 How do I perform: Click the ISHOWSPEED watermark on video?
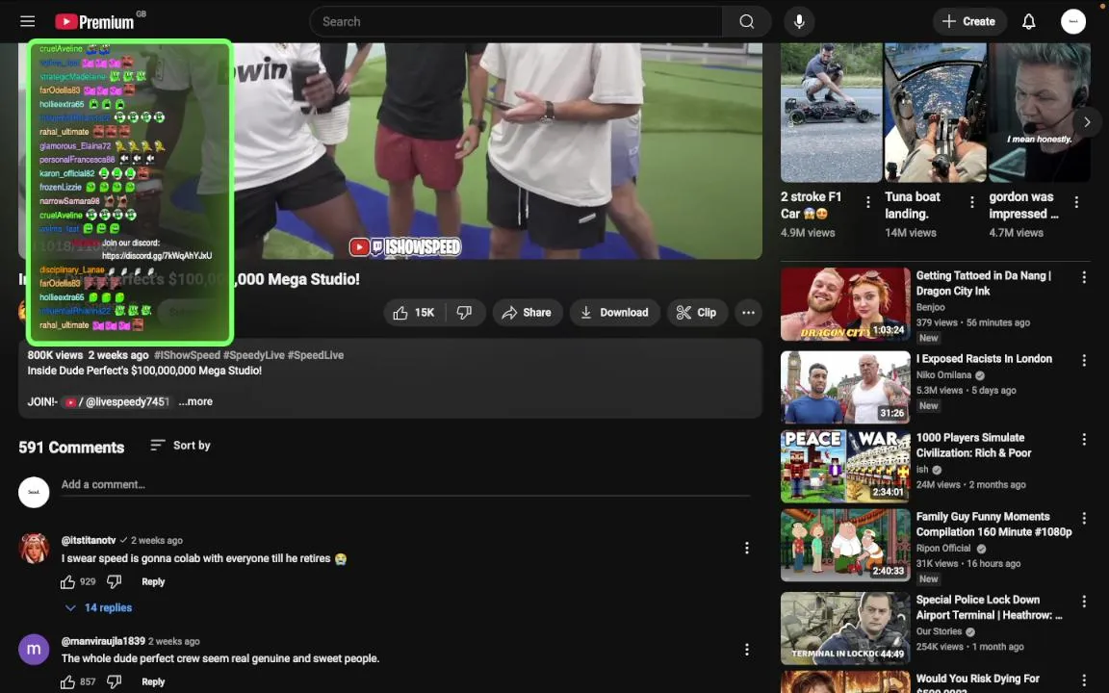[x=405, y=246]
